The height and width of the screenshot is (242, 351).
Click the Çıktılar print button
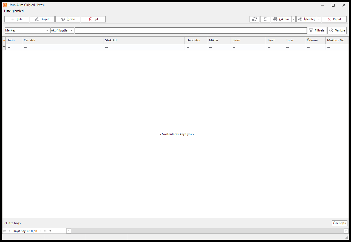tap(281, 19)
